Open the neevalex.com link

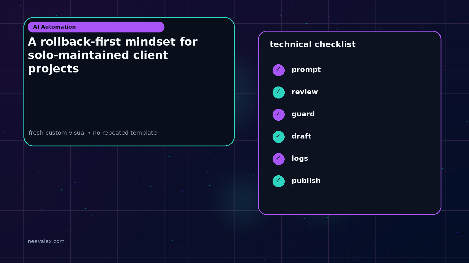46,241
